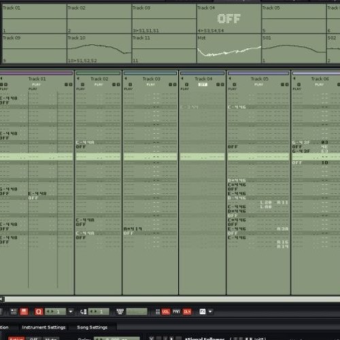The image size is (340, 340).
Task: Switch to the Instrument Settings tab
Action: click(x=44, y=327)
